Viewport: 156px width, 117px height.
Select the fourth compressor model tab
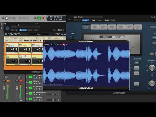112,27
